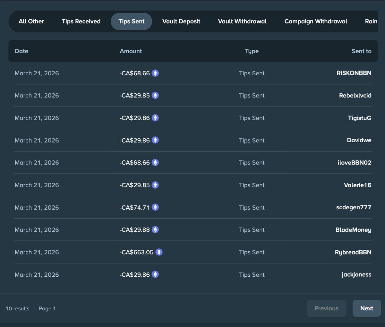385x327 pixels.
Task: Select recipient name iloveBBN02
Action: pyautogui.click(x=355, y=163)
